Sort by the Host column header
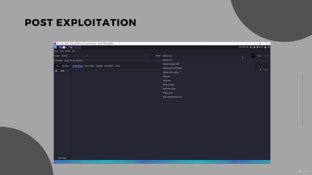312x175 pixels. [x=64, y=71]
